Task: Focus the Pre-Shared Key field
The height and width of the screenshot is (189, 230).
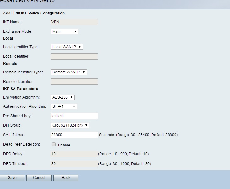Action: tap(74, 116)
